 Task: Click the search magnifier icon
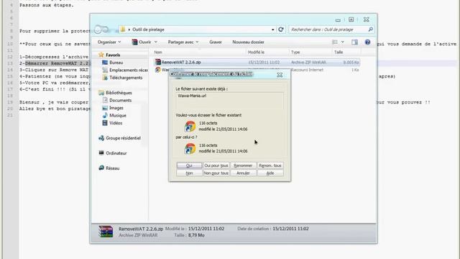371,29
